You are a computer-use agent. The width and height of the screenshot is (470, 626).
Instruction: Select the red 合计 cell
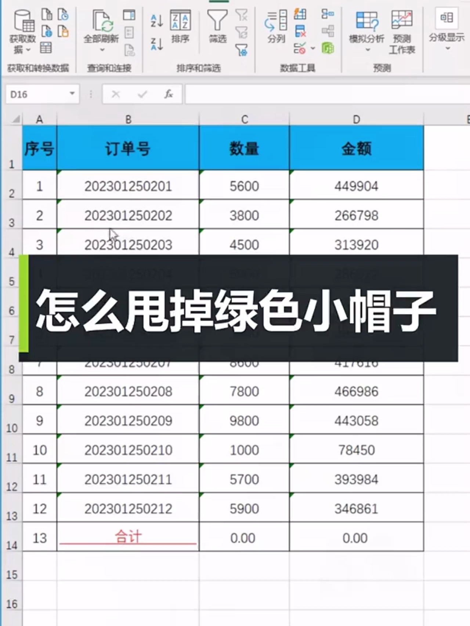coord(128,537)
